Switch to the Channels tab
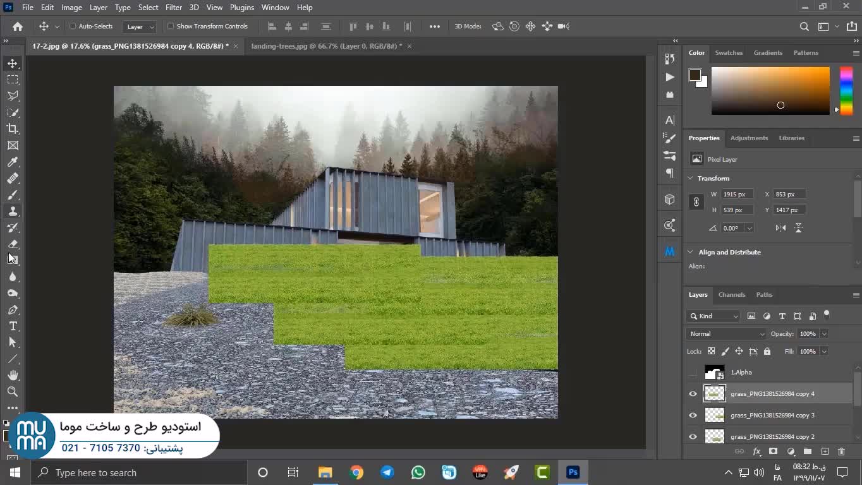This screenshot has width=862, height=485. pyautogui.click(x=731, y=294)
